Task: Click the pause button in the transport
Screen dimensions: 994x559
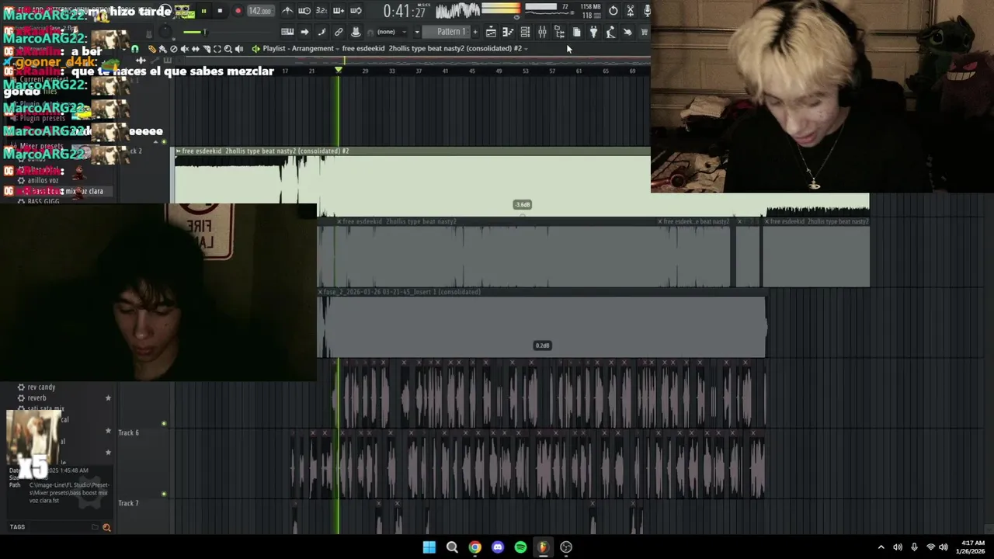Action: pos(203,11)
